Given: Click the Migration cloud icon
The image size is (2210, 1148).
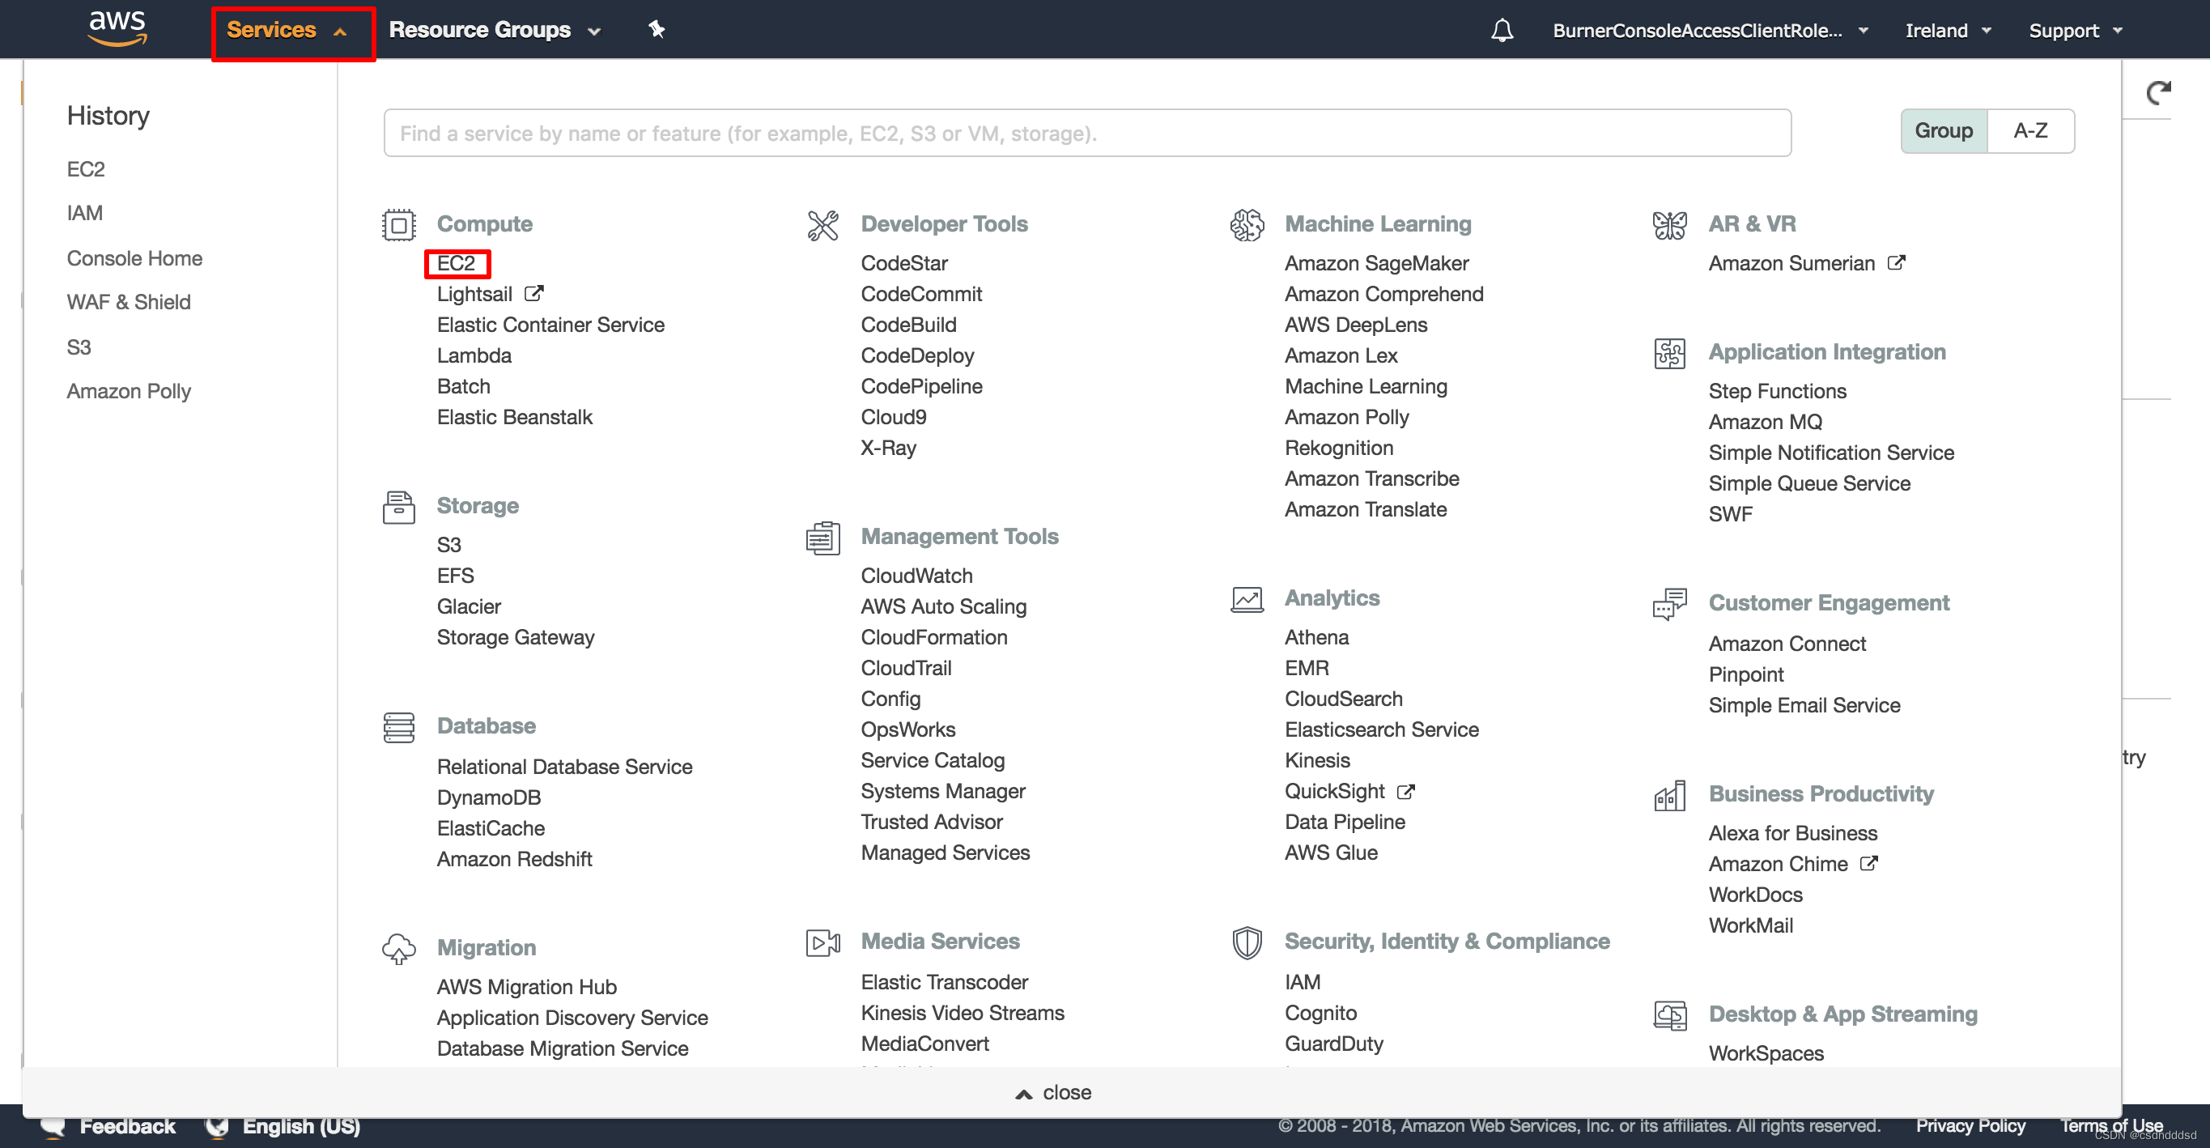Looking at the screenshot, I should coord(399,949).
